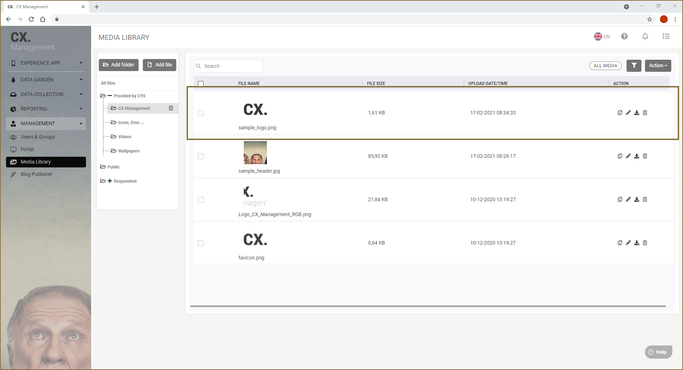This screenshot has width=683, height=370.
Task: Open the list menu icon in header
Action: click(x=666, y=36)
